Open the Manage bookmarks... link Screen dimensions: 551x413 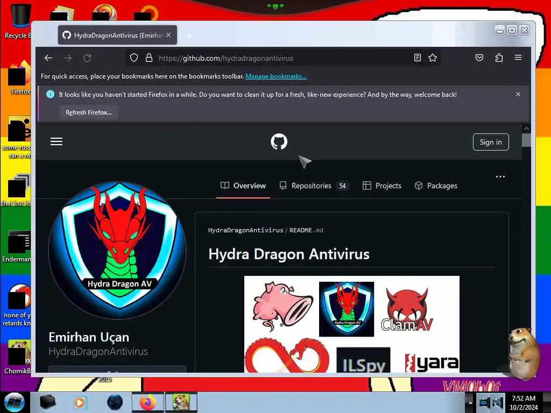[x=276, y=76]
